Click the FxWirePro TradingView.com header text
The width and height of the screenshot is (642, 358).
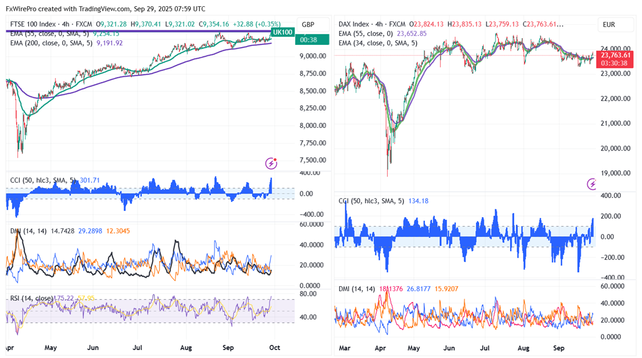point(106,8)
